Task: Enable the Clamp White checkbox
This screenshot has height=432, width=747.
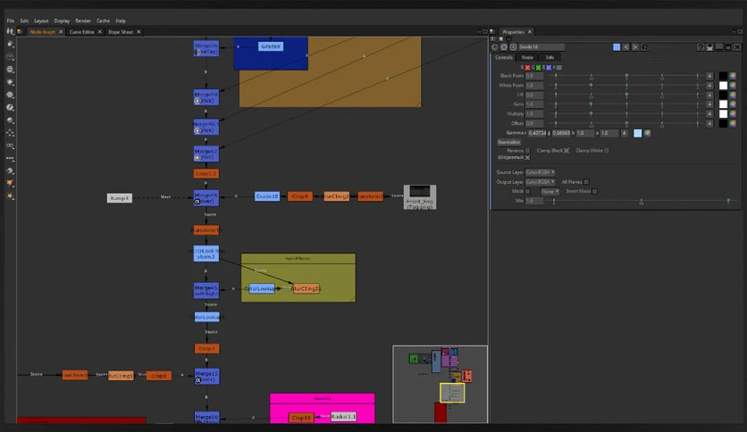Action: click(x=607, y=151)
